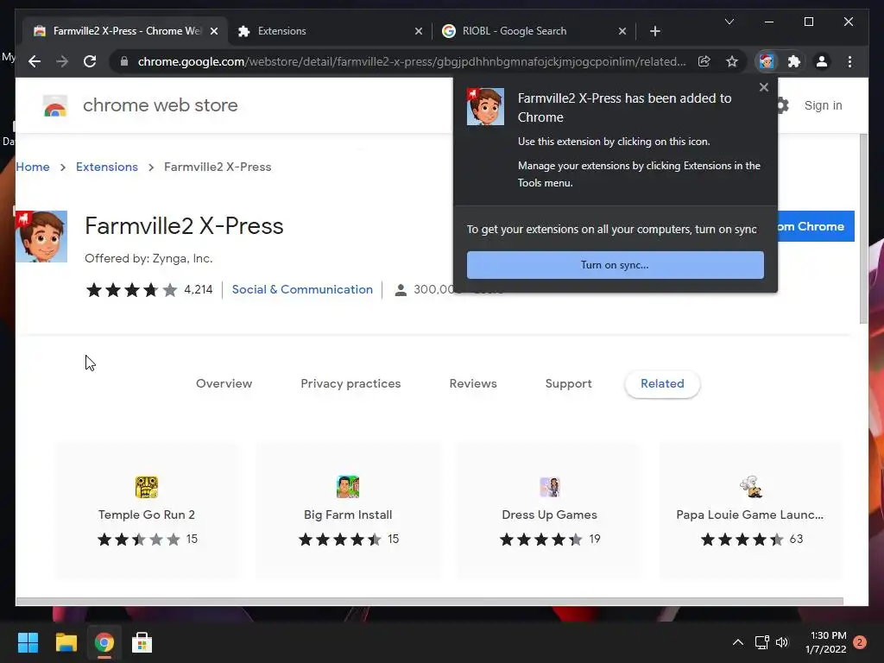Open the Temple Go Run 2 card
884x663 pixels.
(x=147, y=511)
